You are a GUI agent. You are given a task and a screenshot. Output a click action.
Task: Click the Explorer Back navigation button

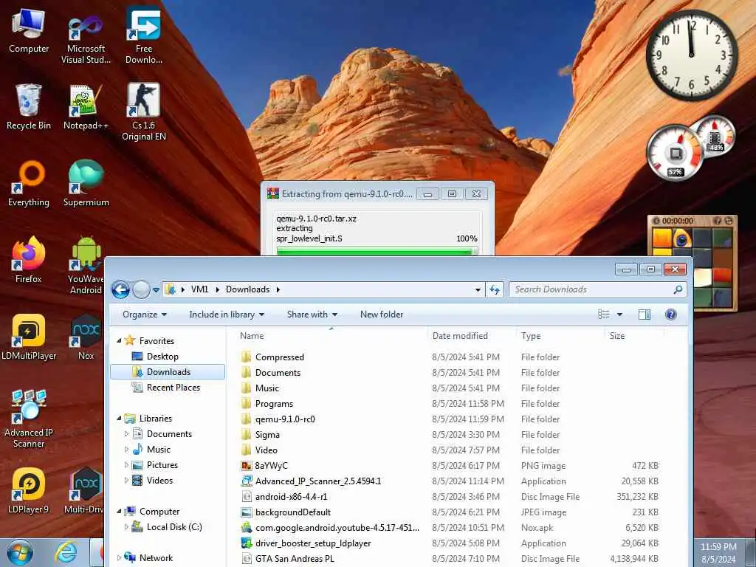(120, 289)
